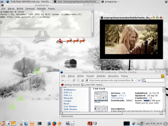The image size is (168, 126).
Task: Open Terminal menu in terminal window
Action: [x=30, y=9]
